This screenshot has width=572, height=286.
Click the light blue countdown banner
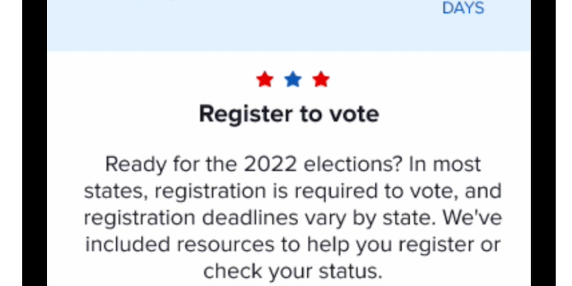coord(251,25)
